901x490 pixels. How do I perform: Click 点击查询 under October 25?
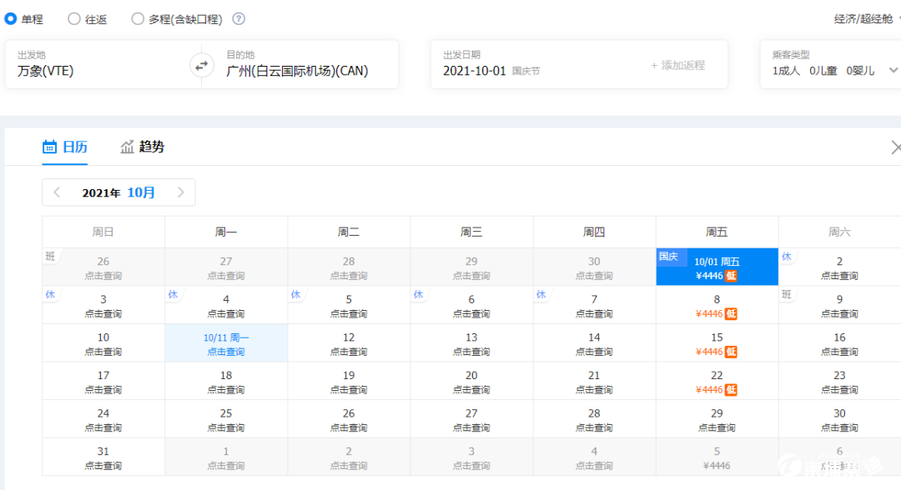(226, 427)
